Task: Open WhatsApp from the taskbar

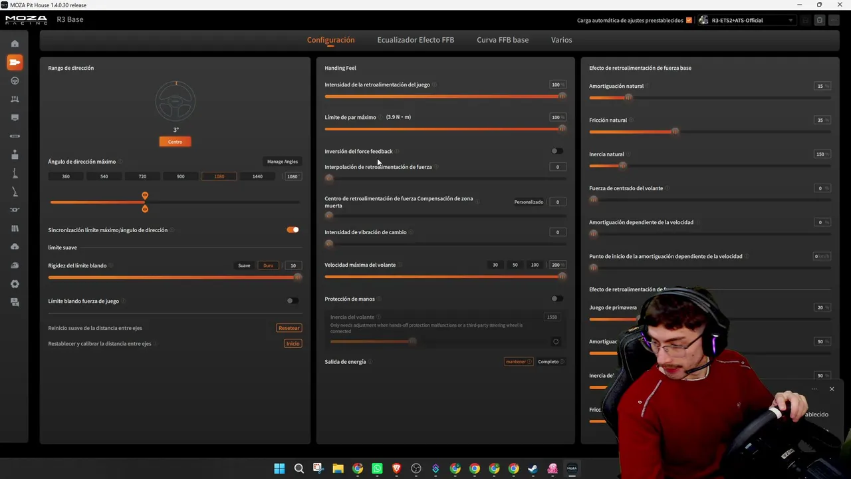Action: 377,468
